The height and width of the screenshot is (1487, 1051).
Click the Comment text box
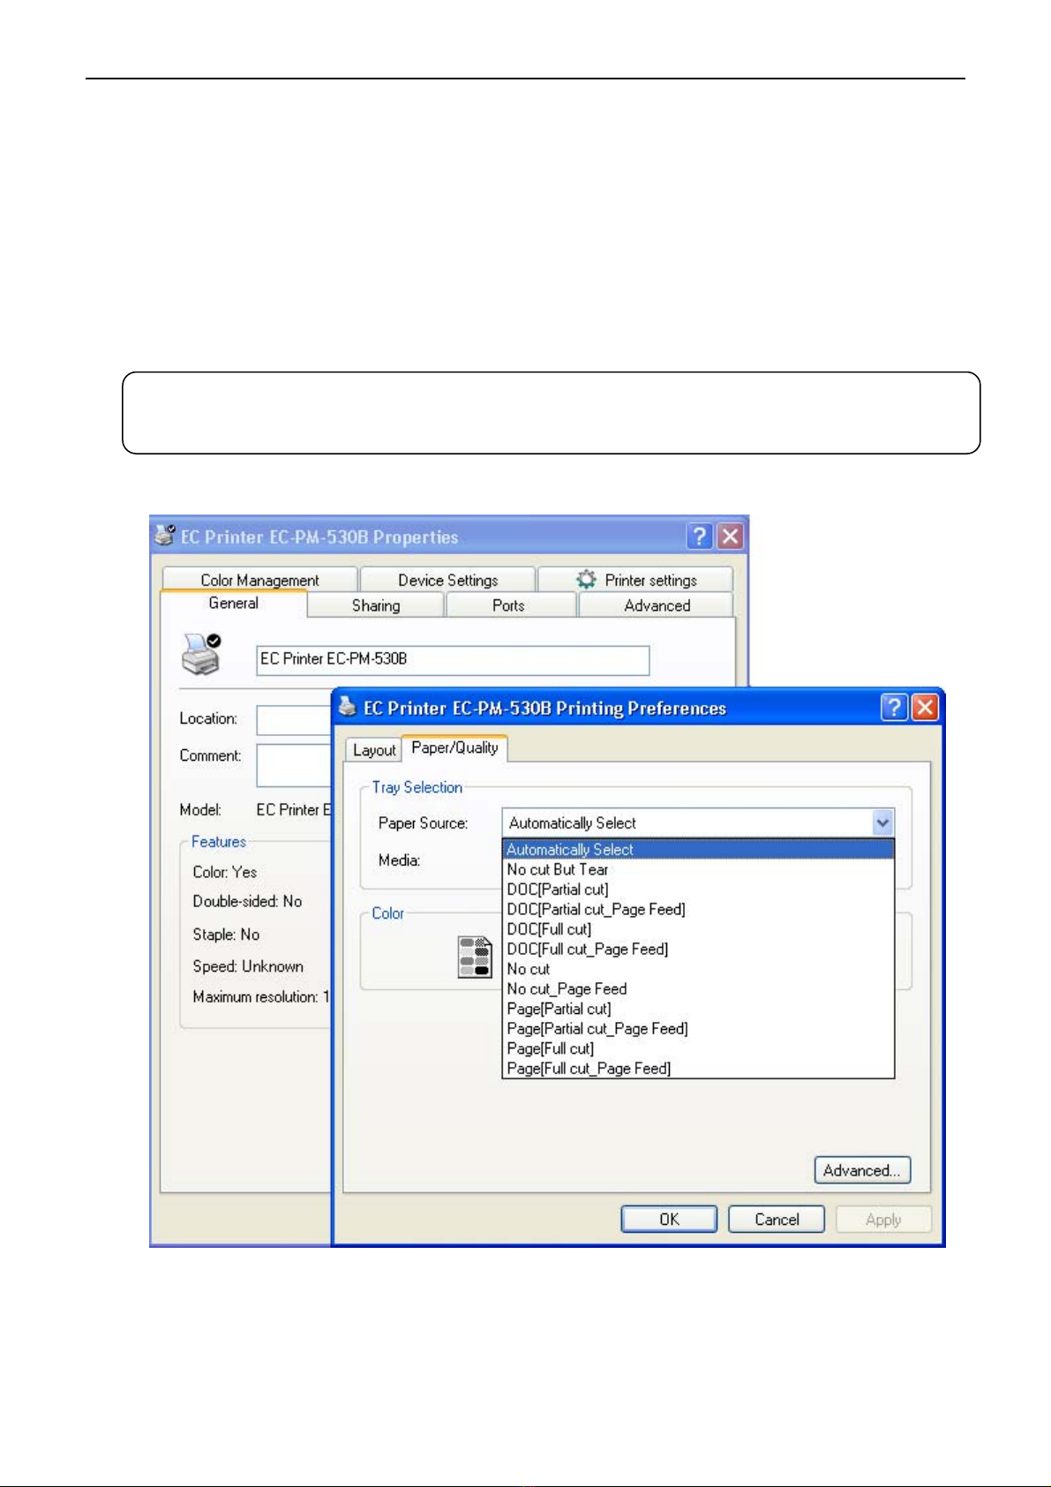293,765
